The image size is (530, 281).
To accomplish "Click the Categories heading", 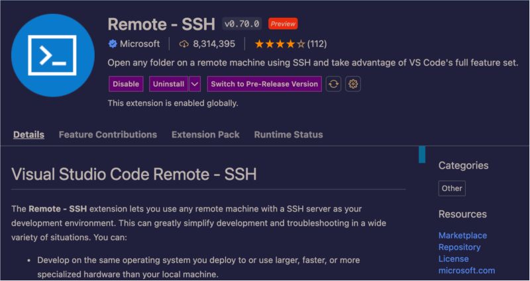I will tap(463, 165).
